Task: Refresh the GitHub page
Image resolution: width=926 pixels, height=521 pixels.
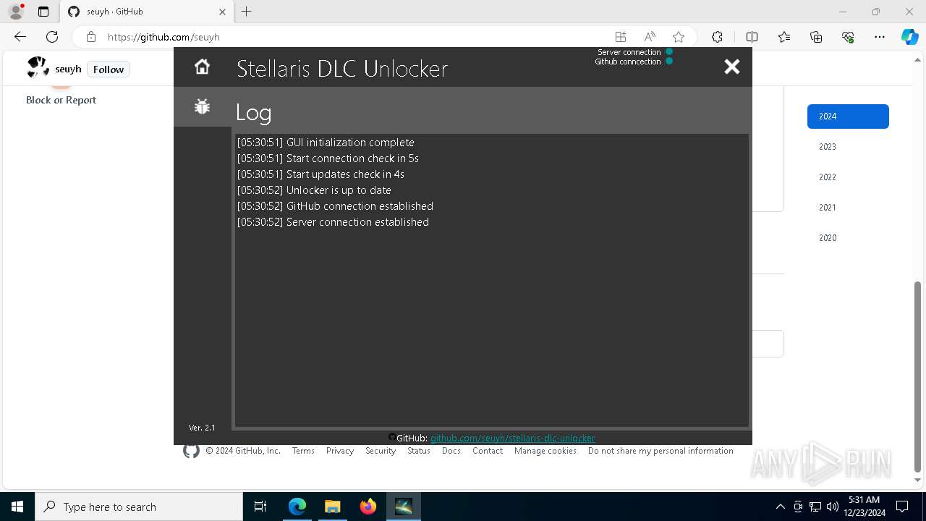Action: coord(52,37)
